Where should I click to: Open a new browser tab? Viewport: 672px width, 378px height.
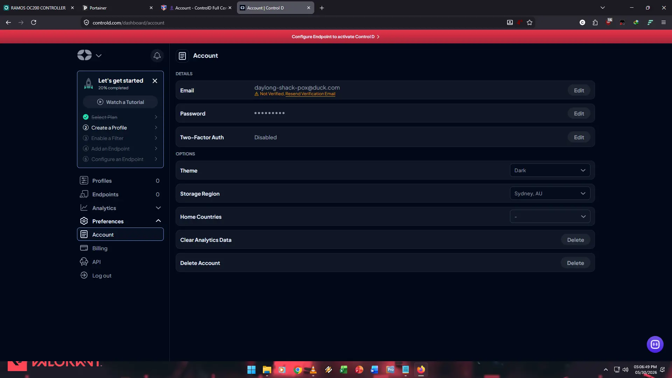pos(322,8)
